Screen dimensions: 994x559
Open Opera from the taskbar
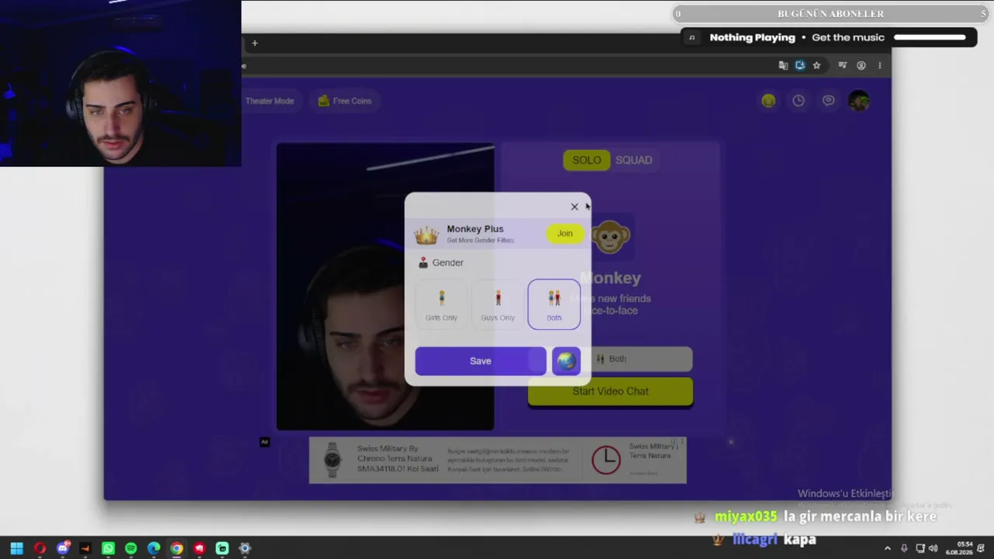pos(40,548)
